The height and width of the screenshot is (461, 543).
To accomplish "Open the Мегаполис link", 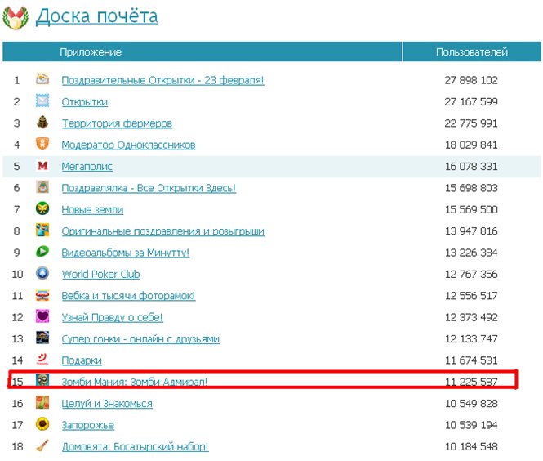I will point(87,167).
